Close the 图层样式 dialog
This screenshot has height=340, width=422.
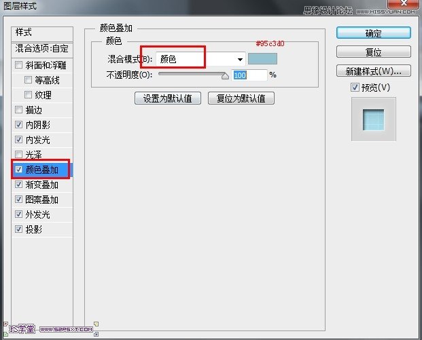(x=404, y=3)
